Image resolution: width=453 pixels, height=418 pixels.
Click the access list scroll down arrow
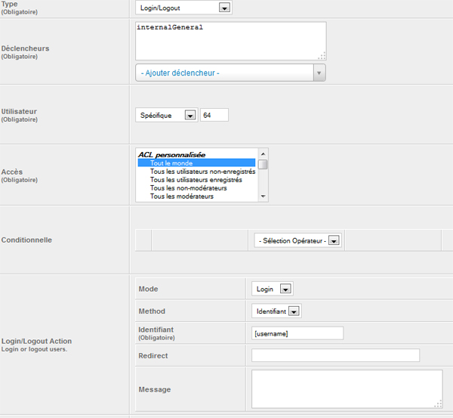(x=263, y=196)
